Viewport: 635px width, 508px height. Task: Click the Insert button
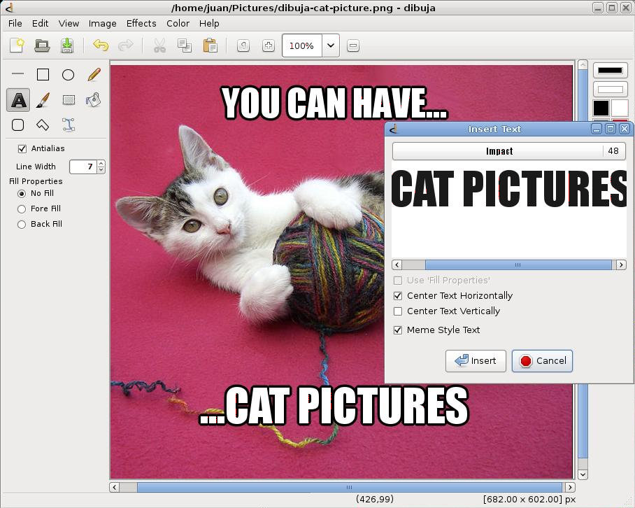[476, 361]
